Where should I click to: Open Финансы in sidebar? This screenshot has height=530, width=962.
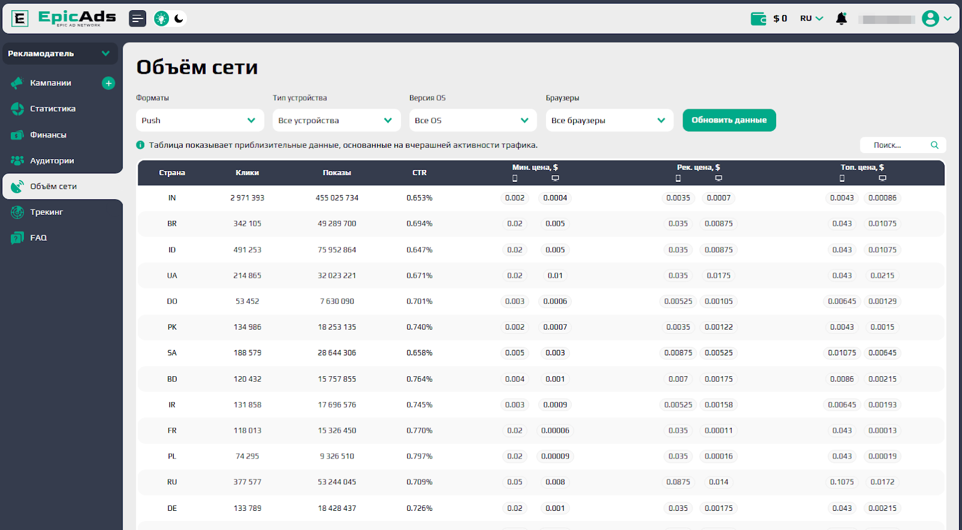[48, 135]
